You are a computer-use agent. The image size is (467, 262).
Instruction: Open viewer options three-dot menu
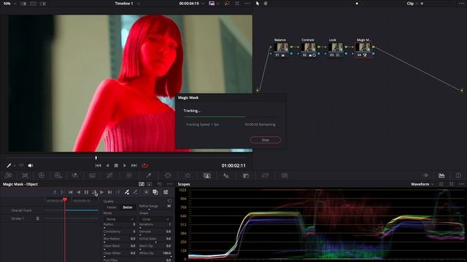[x=247, y=3]
